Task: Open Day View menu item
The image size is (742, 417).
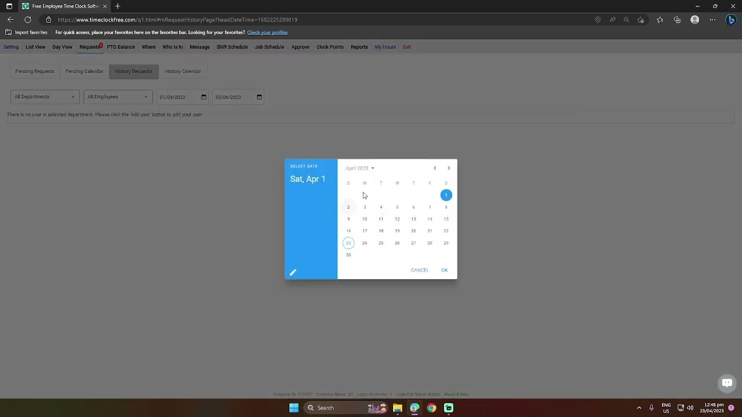Action: [62, 47]
